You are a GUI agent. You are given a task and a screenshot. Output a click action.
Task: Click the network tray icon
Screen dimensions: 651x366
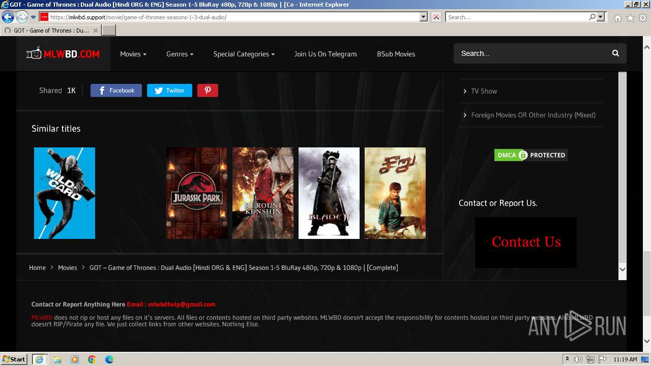coord(590,359)
